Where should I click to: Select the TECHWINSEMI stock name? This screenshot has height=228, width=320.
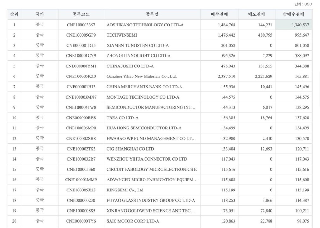coord(122,35)
